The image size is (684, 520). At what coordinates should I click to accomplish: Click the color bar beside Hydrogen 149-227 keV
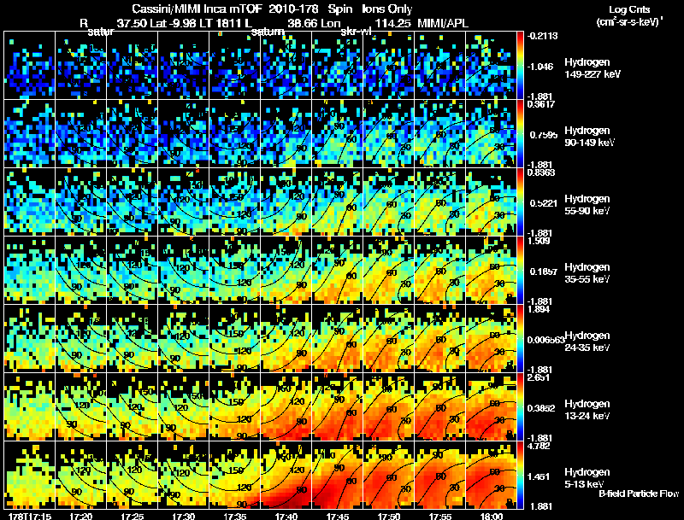tap(520, 65)
